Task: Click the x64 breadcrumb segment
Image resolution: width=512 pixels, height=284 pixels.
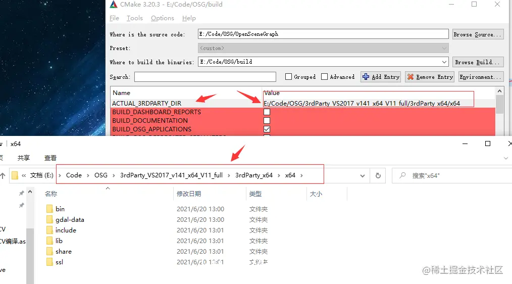Action: (290, 175)
